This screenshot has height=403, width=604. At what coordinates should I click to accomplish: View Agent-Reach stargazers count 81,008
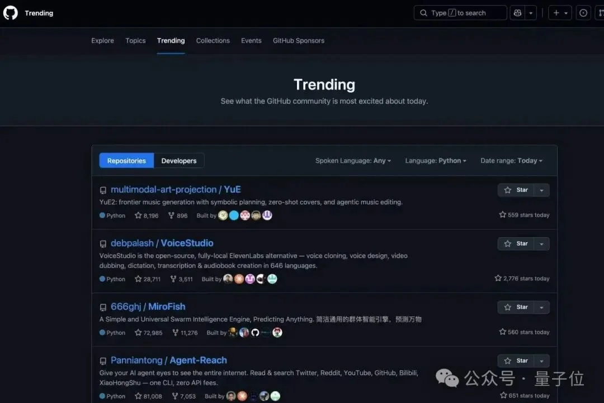coord(148,396)
